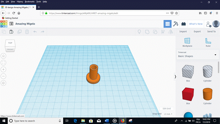Open Word from the taskbar
Image resolution: width=220 pixels, height=124 pixels.
[107, 121]
